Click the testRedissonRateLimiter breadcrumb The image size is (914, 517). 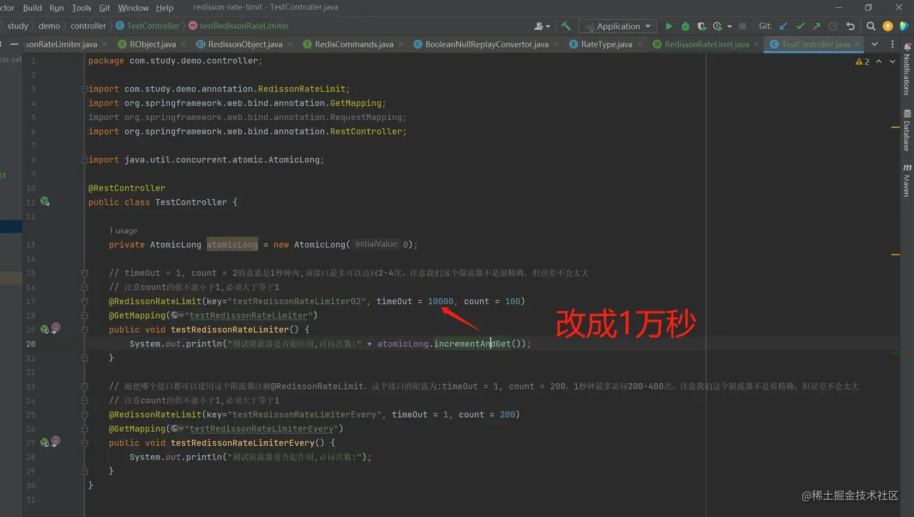(x=239, y=26)
